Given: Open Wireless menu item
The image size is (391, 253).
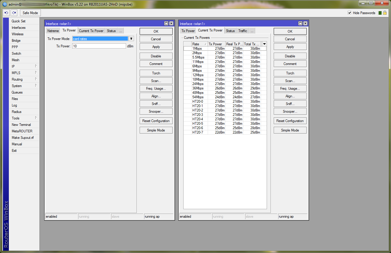Looking at the screenshot, I should point(24,34).
